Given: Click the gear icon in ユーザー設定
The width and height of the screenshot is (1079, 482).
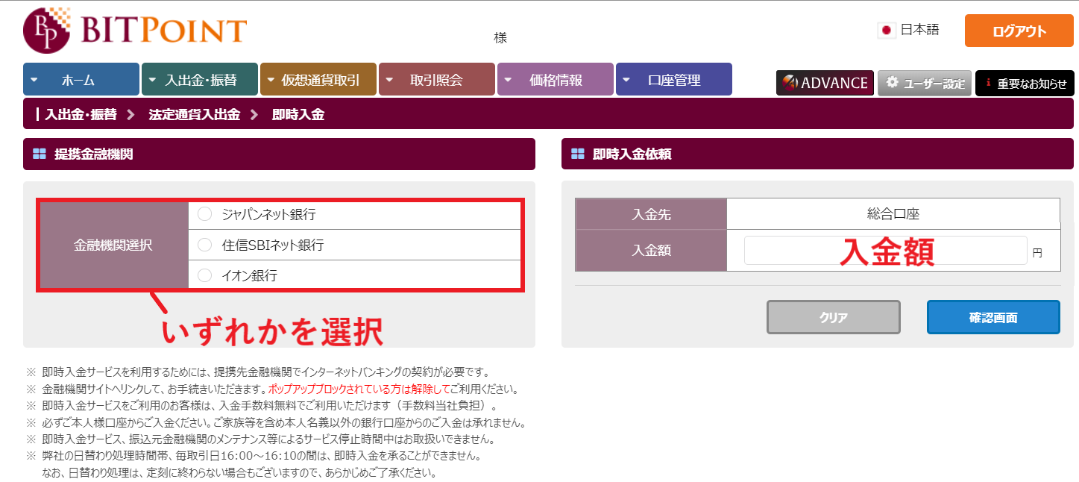Looking at the screenshot, I should (892, 82).
